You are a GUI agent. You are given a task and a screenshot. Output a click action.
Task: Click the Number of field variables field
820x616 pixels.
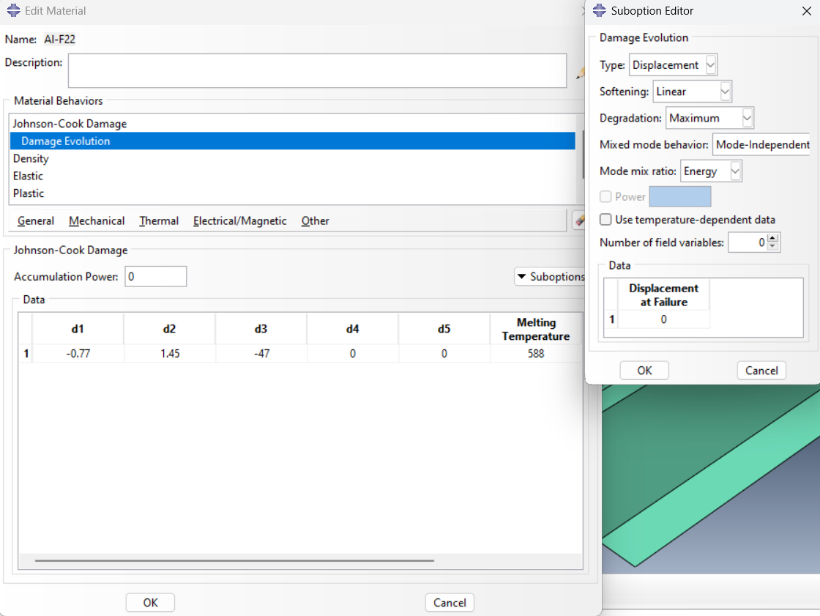click(748, 242)
